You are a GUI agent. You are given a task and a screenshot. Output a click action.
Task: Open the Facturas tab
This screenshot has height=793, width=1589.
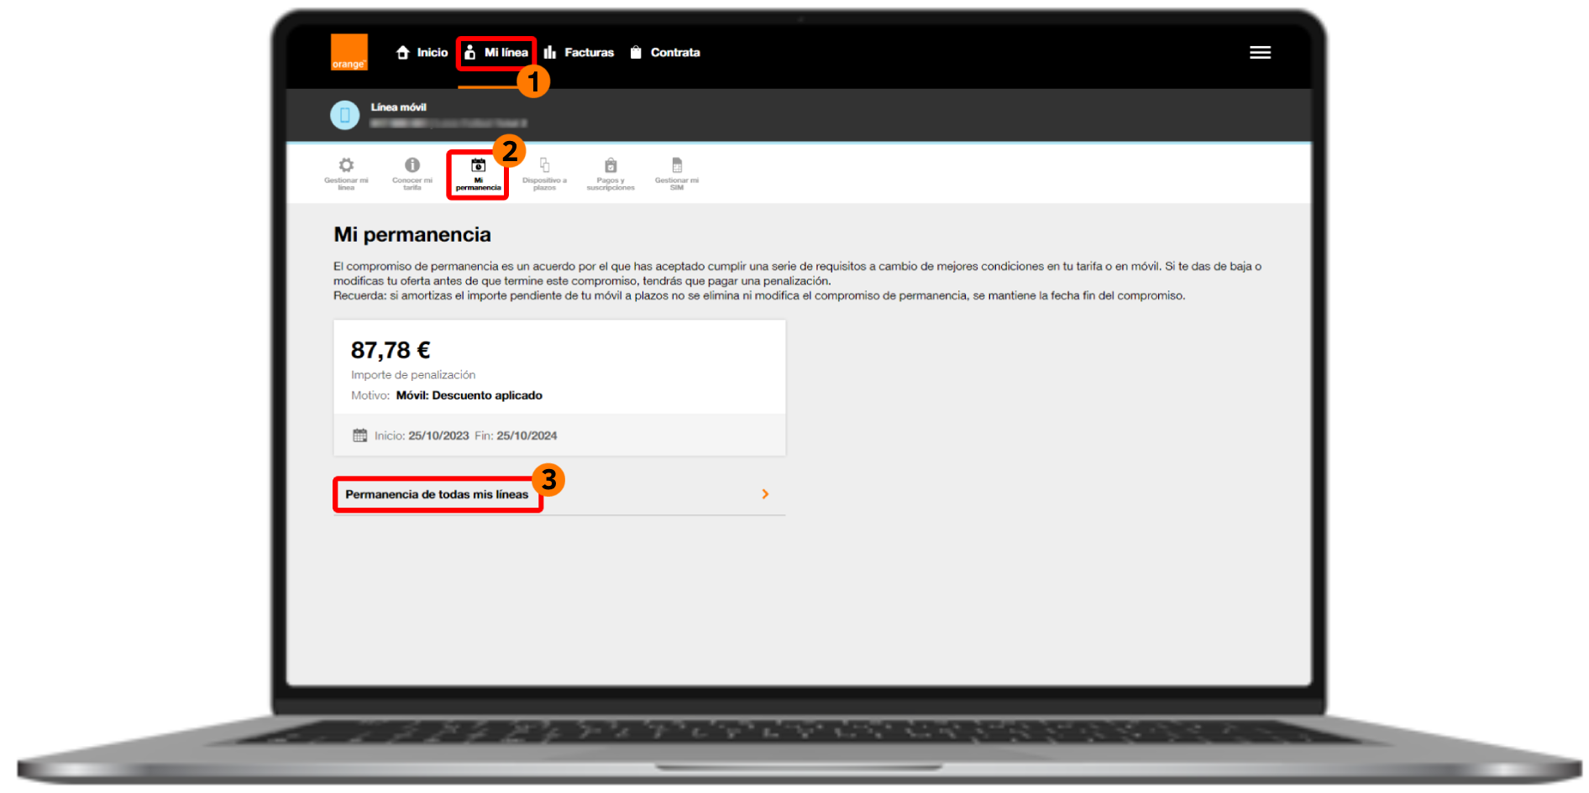click(579, 52)
